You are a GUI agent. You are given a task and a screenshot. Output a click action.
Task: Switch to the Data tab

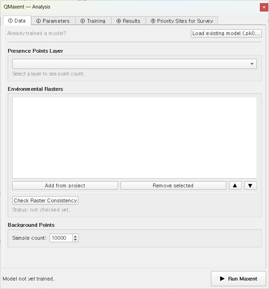(17, 21)
